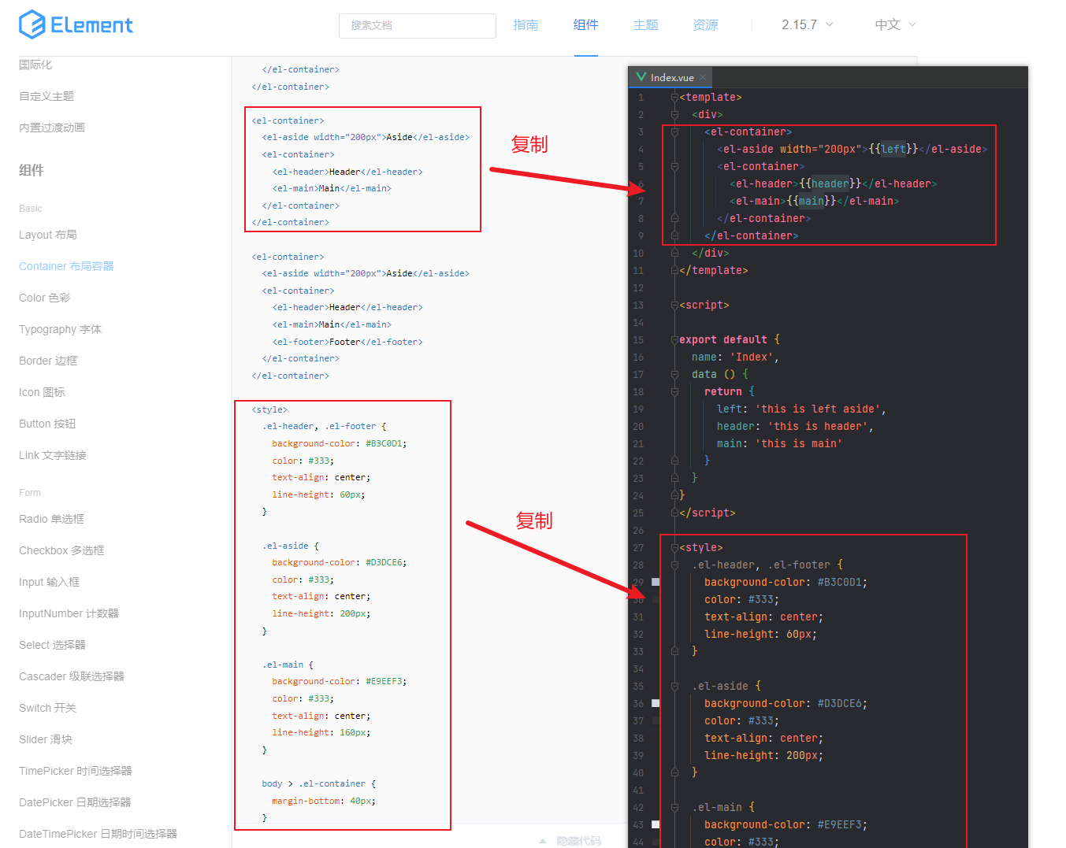
Task: Click "name: 'Index'," code line
Action: tap(735, 357)
